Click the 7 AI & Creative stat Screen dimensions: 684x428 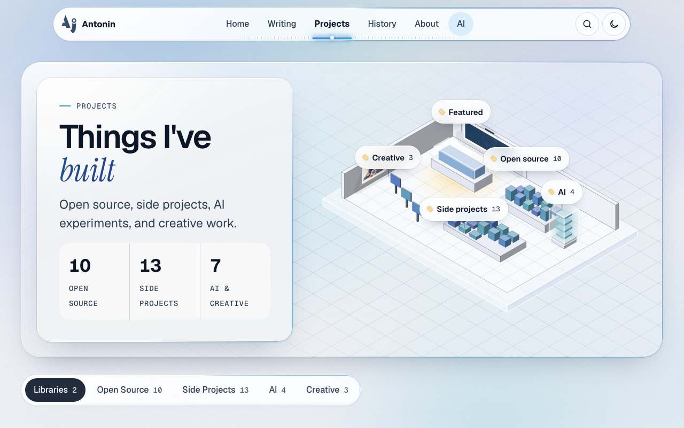click(x=235, y=281)
